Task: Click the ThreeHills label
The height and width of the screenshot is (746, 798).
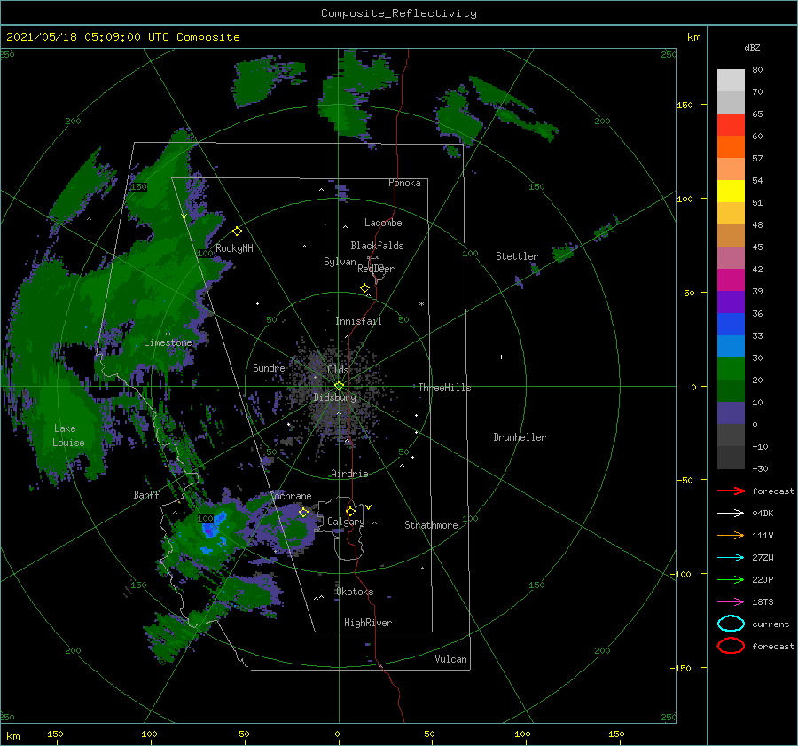Action: click(444, 388)
